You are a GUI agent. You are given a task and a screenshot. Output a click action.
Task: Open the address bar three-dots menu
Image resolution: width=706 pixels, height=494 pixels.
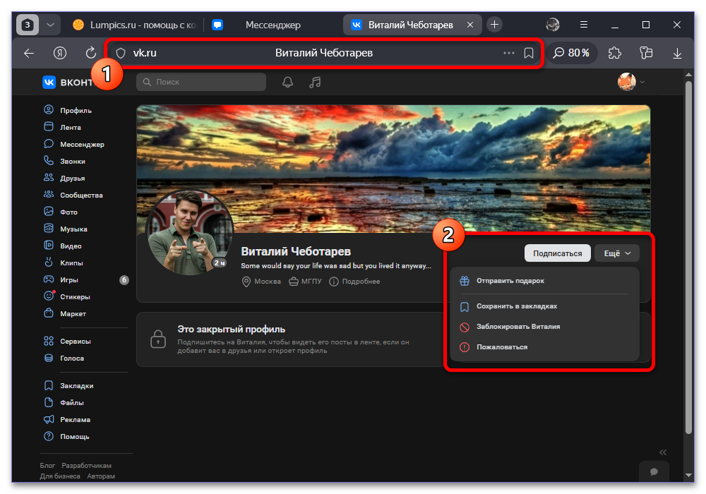[509, 53]
